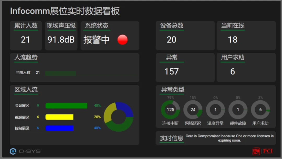Click the 区域人流 donut chart
This screenshot has width=282, height=159.
point(119,117)
